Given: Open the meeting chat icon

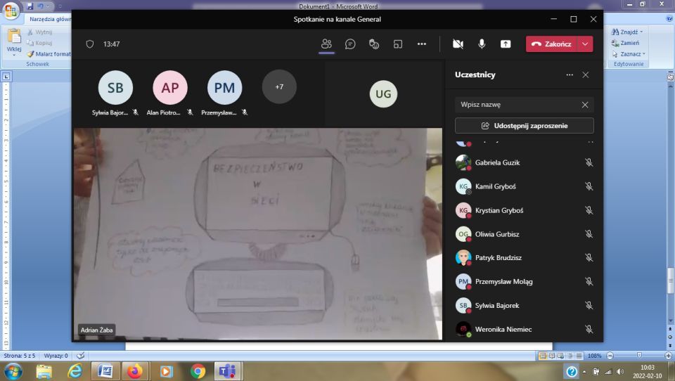Looking at the screenshot, I should [x=350, y=44].
